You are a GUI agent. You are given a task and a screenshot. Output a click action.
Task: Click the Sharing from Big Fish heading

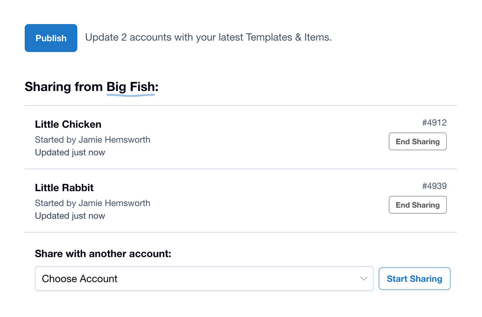click(91, 87)
